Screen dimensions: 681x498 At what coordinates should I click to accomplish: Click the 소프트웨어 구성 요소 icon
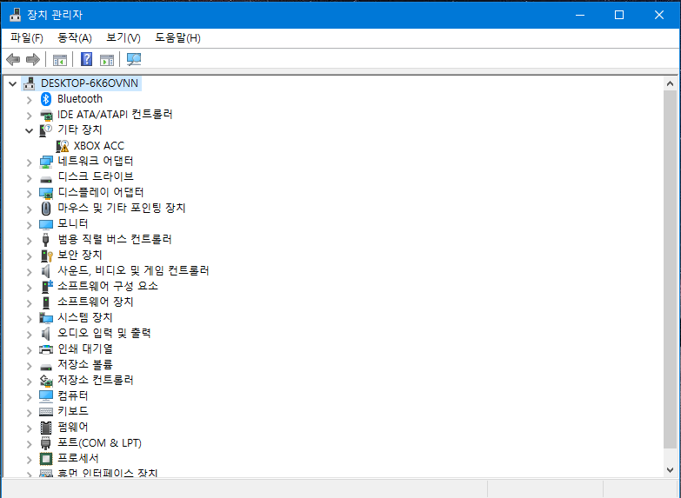47,287
